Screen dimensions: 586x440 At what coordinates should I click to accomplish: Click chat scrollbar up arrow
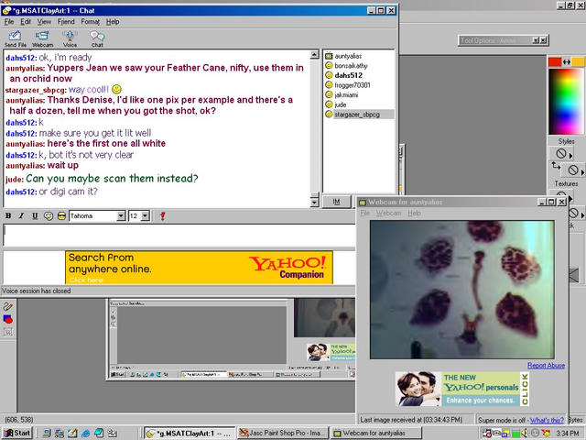click(315, 55)
